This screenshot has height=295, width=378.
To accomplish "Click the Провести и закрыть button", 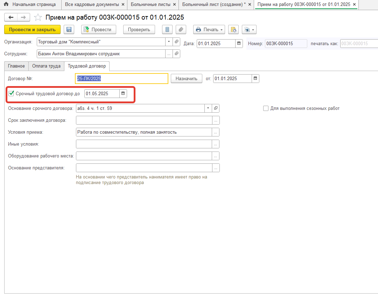I will 32,30.
